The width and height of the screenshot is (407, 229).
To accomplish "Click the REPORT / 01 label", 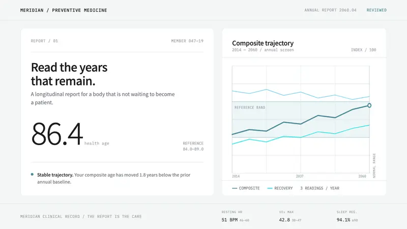I will [44, 41].
